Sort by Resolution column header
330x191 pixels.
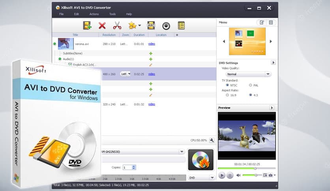click(x=109, y=35)
